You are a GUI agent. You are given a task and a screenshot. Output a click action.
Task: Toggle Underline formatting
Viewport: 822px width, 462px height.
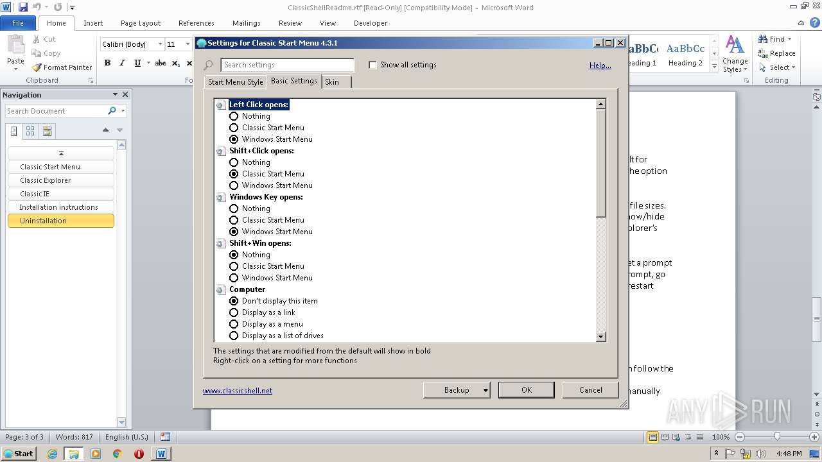137,63
